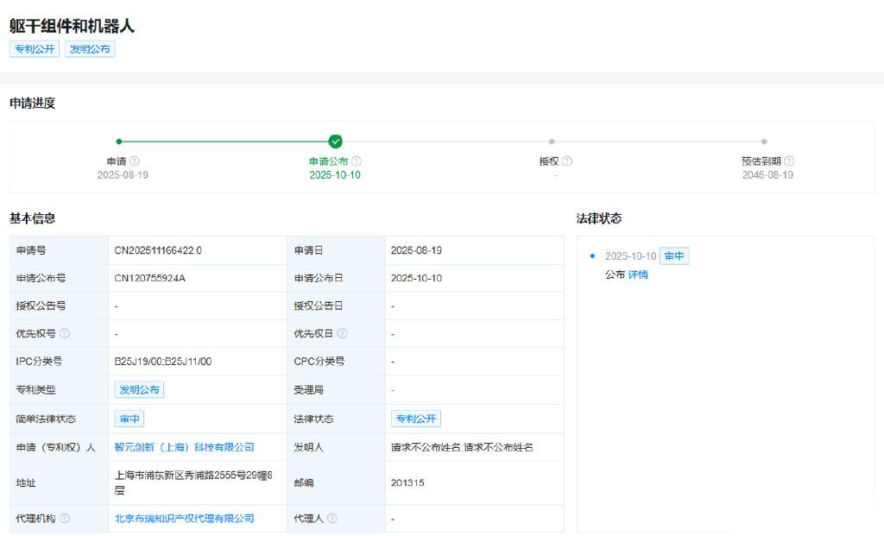This screenshot has height=536, width=884.
Task: Click help icon next to 申请 step
Action: pyautogui.click(x=135, y=161)
